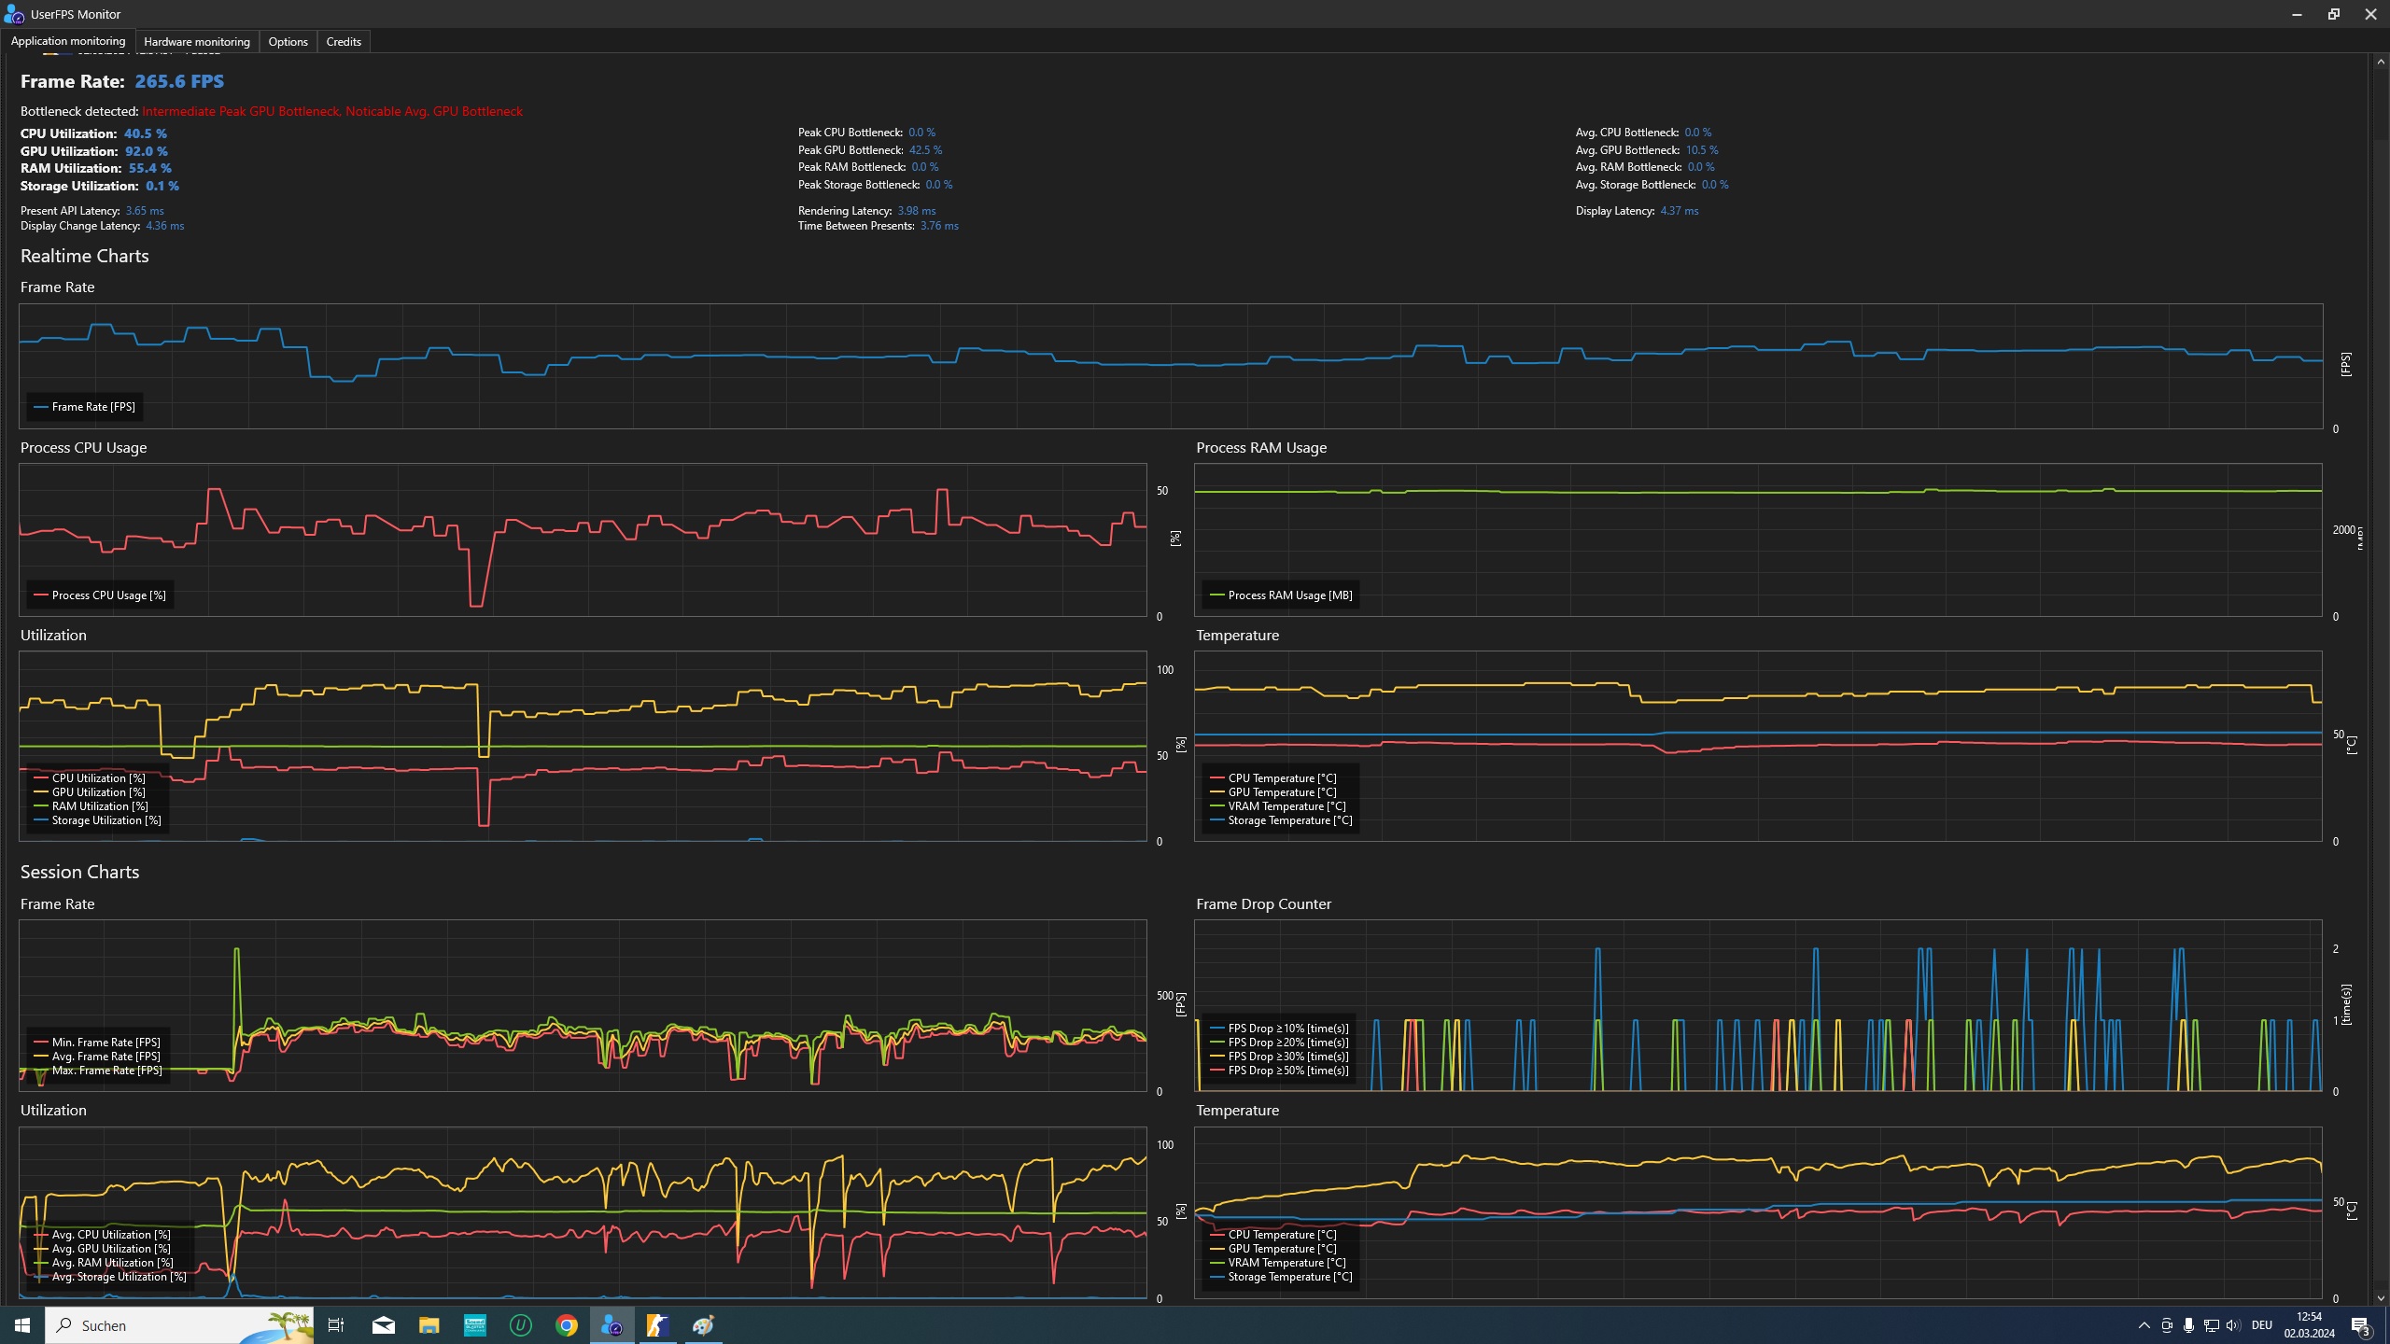Click the UserFPS Monitor taskbar icon
Image resolution: width=2390 pixels, height=1344 pixels.
[612, 1325]
